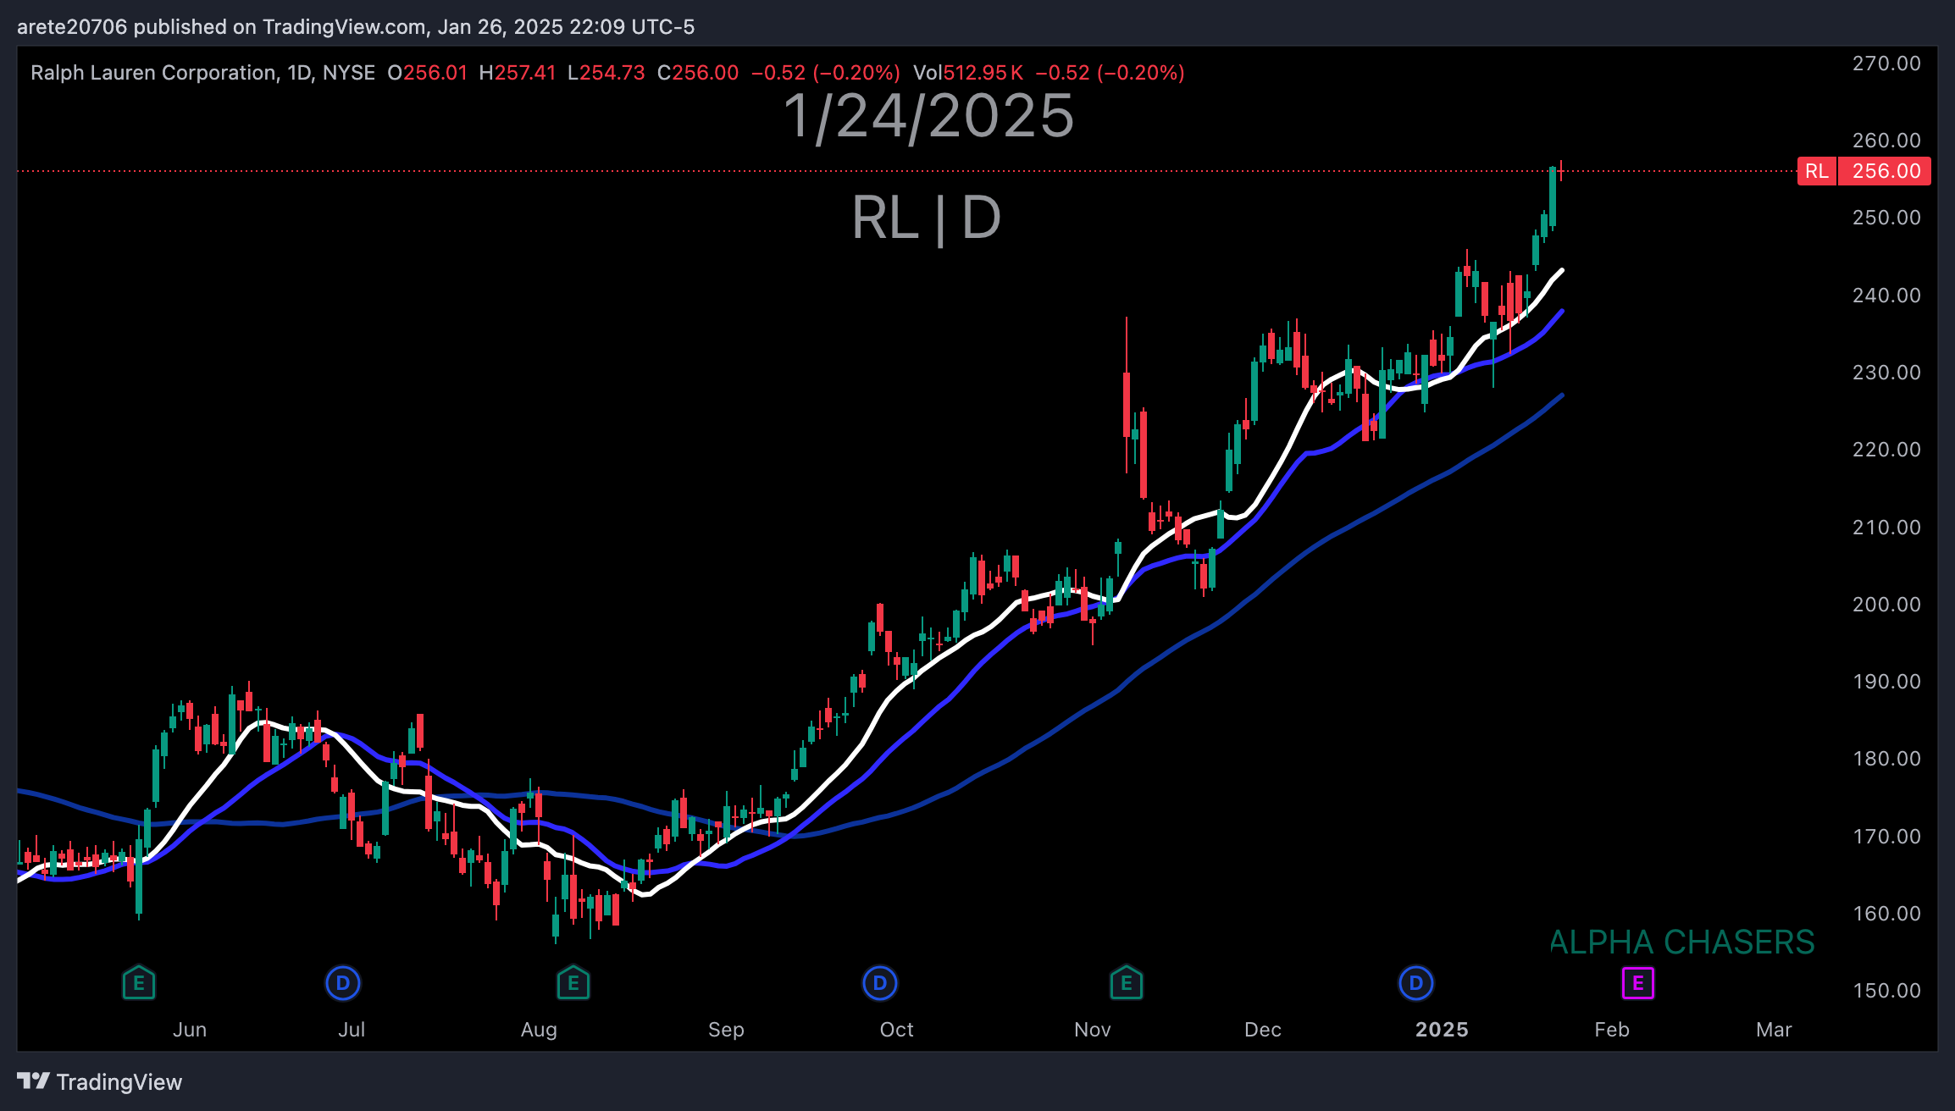Screen dimensions: 1955x1111
Task: Click the 240.00 price axis label
Action: click(x=1886, y=296)
